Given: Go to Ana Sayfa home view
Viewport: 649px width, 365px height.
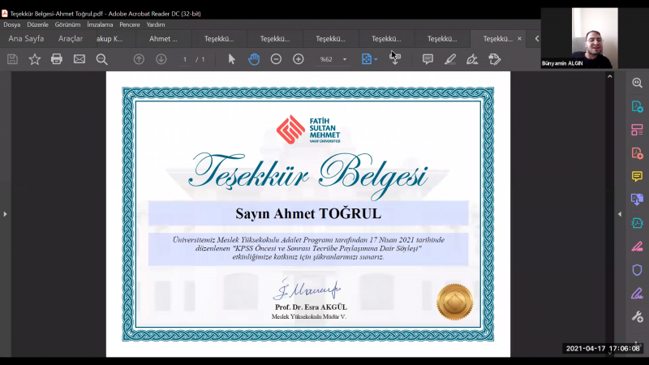Looking at the screenshot, I should pyautogui.click(x=26, y=38).
